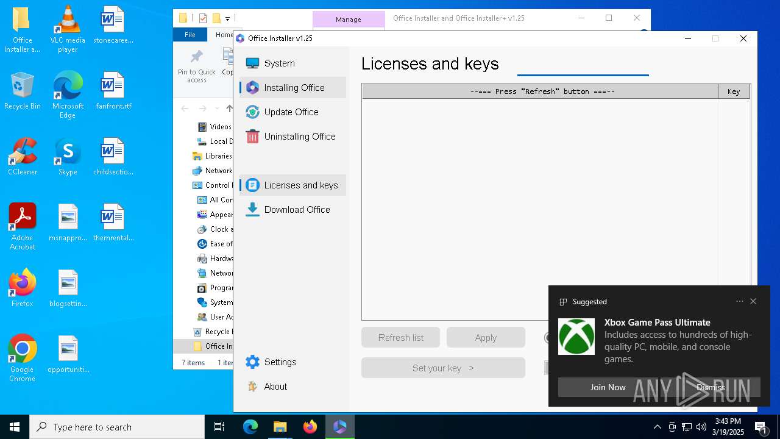Screen dimensions: 780x439
Task: Select fanfront.rtf desktop file
Action: [113, 91]
